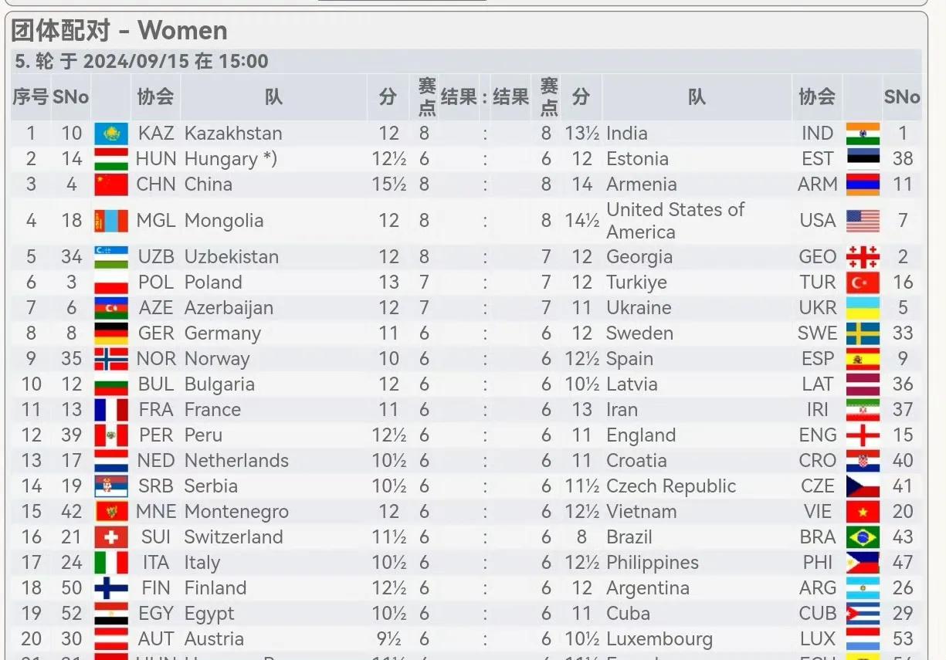Click the Philippines team name
This screenshot has height=660, width=946.
(x=653, y=563)
